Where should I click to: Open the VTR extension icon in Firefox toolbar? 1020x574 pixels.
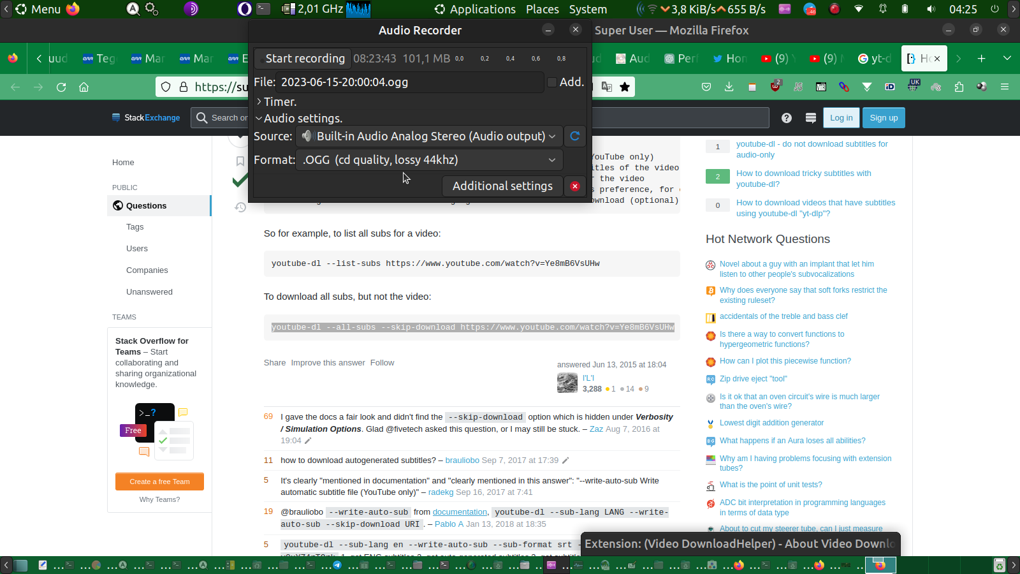(821, 87)
